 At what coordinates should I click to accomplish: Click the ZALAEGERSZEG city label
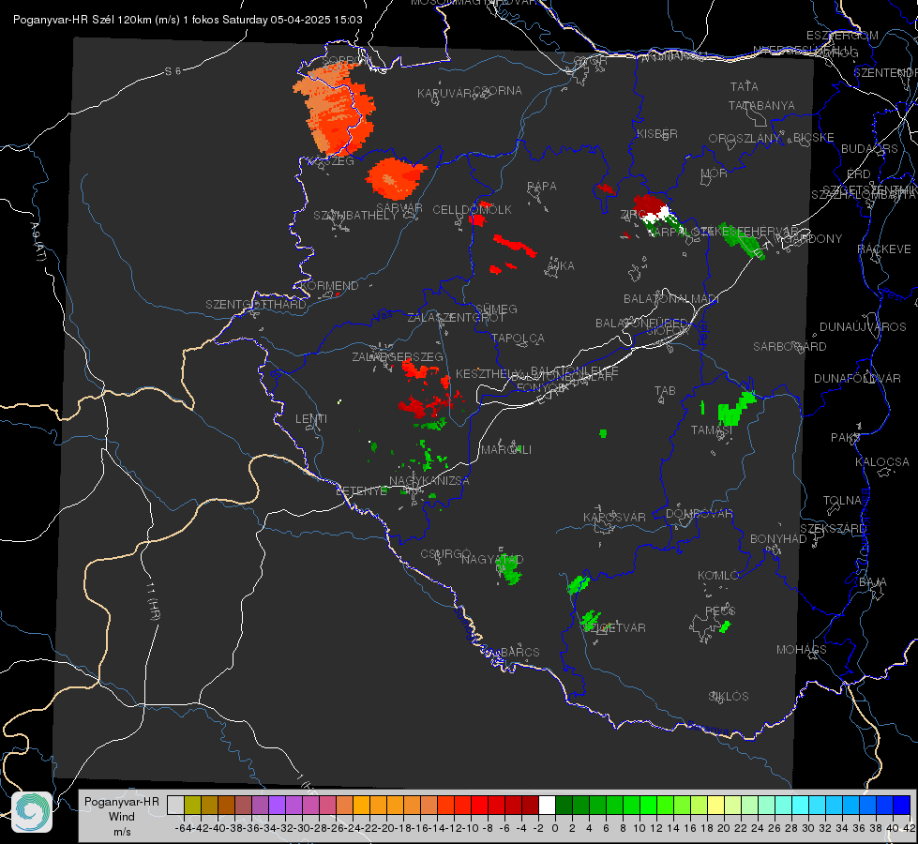[x=398, y=356]
